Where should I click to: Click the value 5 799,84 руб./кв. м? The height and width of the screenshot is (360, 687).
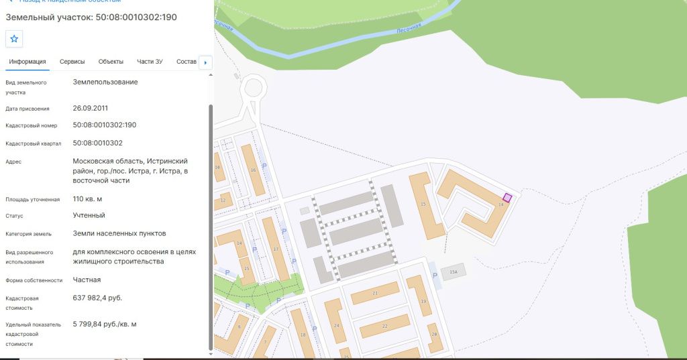tap(105, 324)
